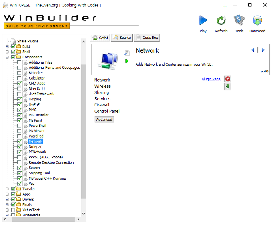The width and height of the screenshot is (273, 226).
Task: Enable the Additional Files checkbox
Action: point(19,62)
